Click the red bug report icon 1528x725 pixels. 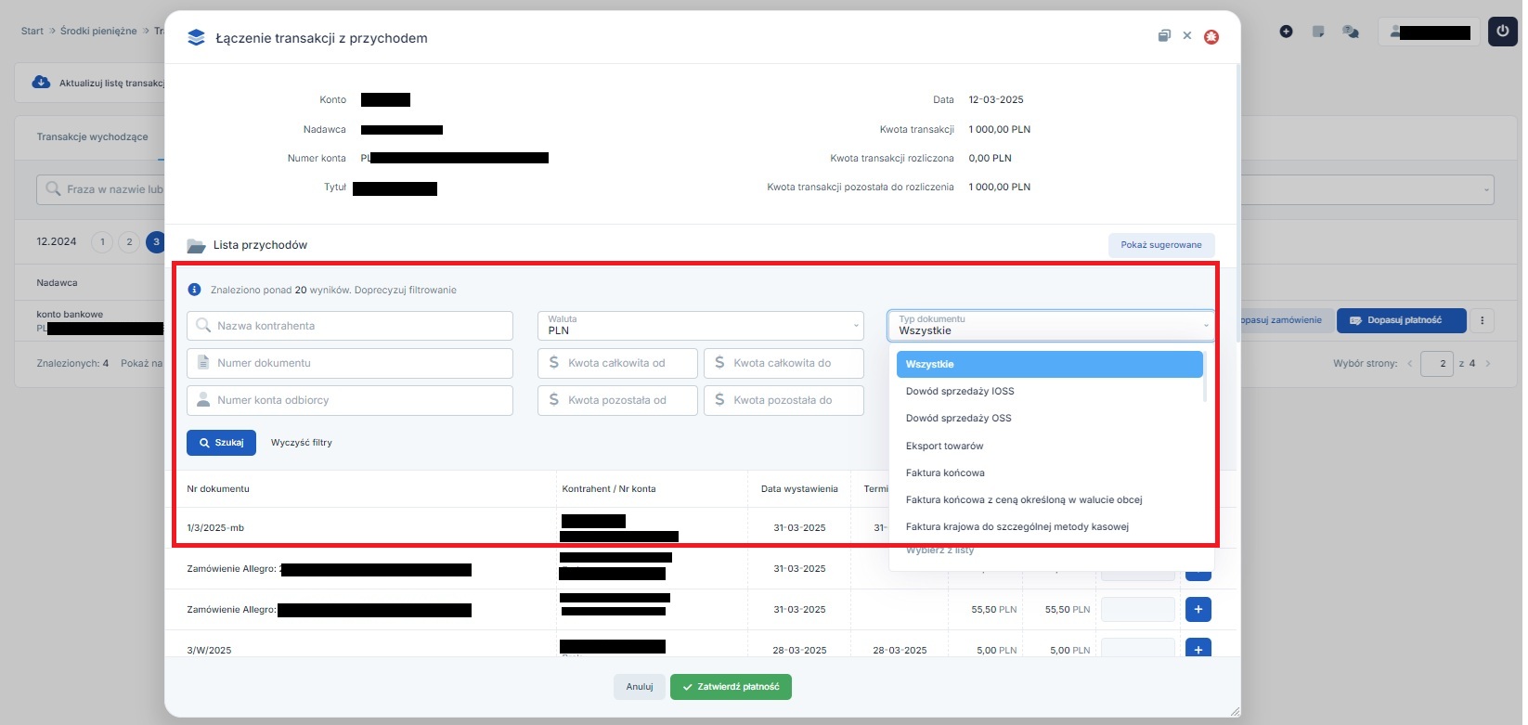pos(1211,37)
